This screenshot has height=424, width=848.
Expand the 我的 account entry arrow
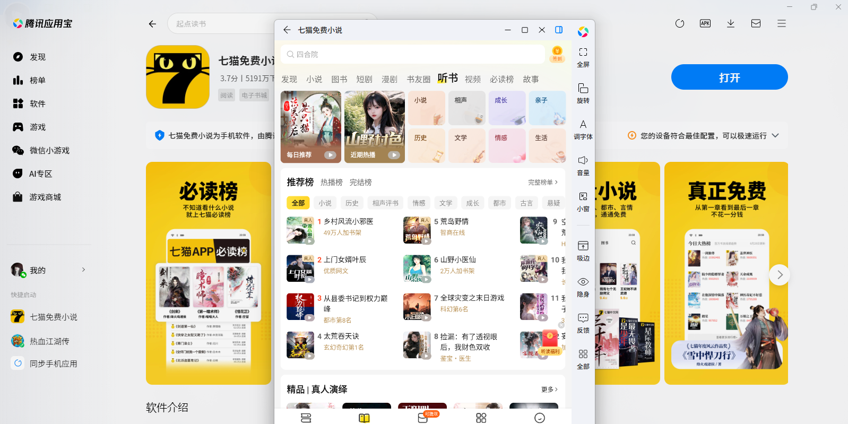coord(83,270)
